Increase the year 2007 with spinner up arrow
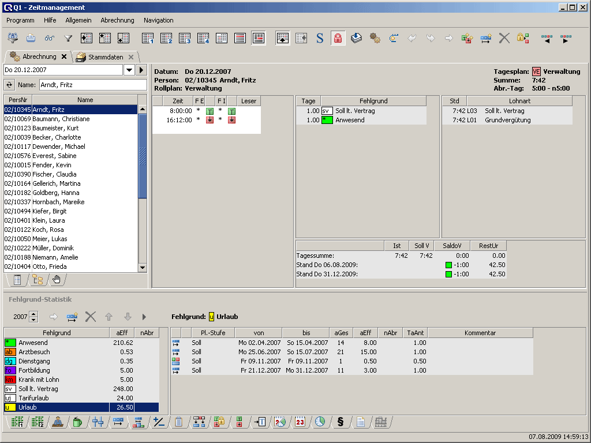Screen dimensions: 591x443 [x=33, y=314]
